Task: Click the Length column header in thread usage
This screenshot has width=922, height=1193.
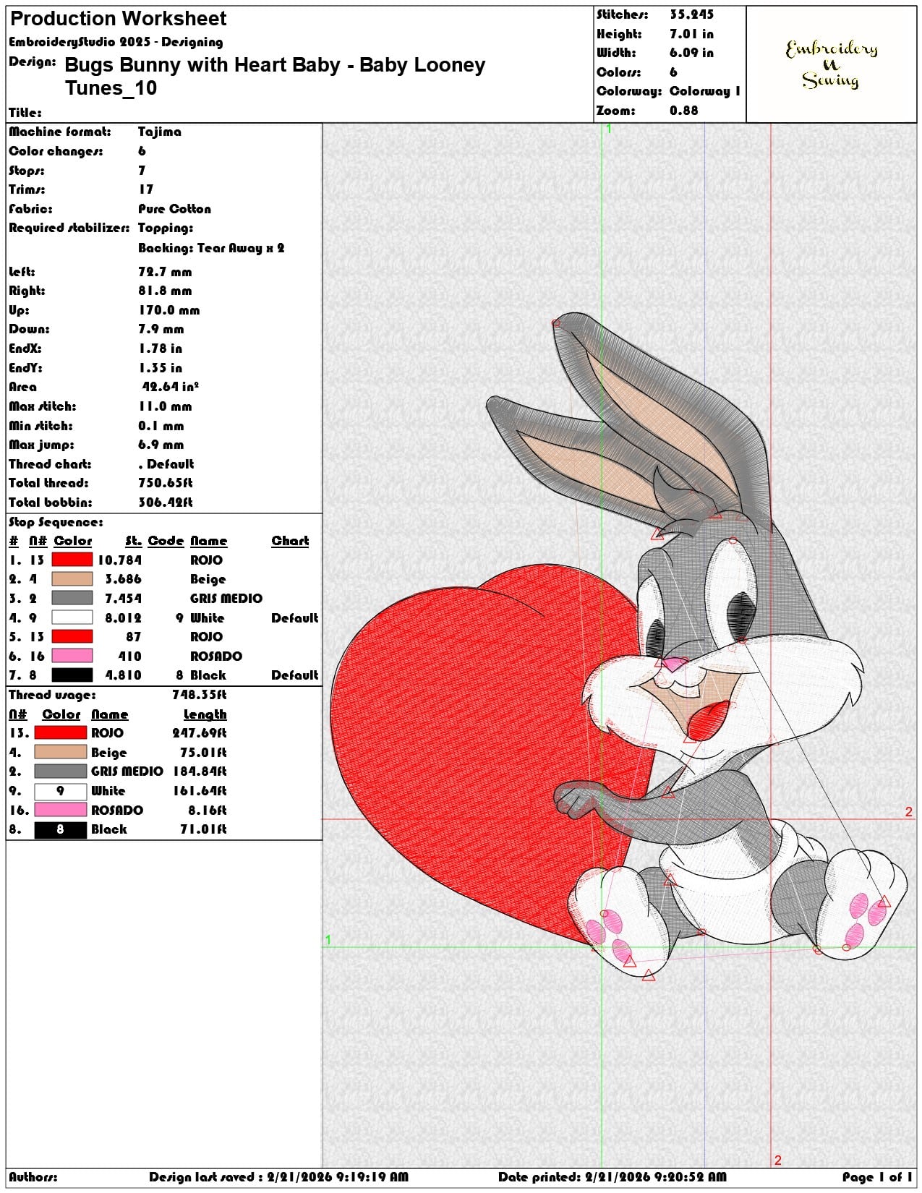Action: pyautogui.click(x=205, y=714)
